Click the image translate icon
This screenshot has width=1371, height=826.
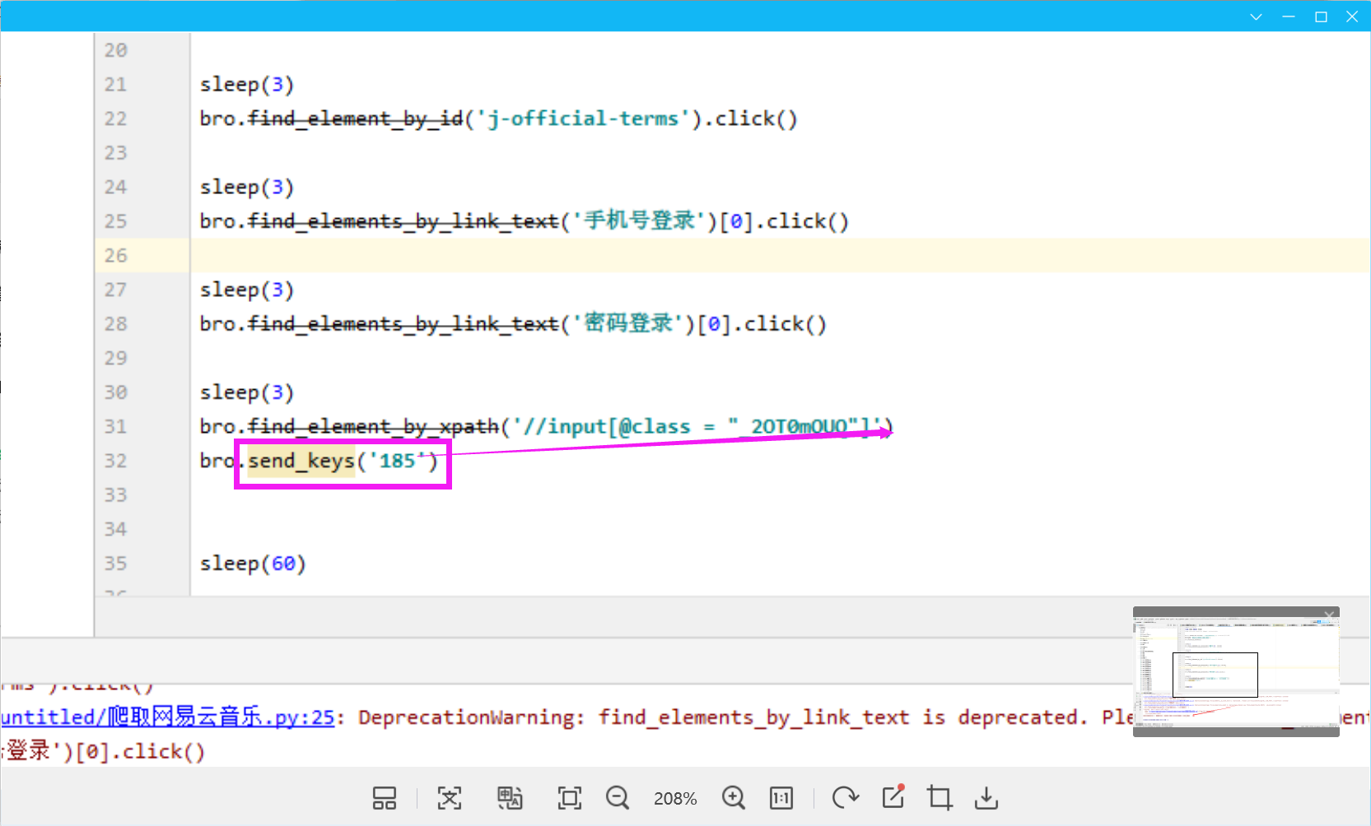pyautogui.click(x=510, y=798)
